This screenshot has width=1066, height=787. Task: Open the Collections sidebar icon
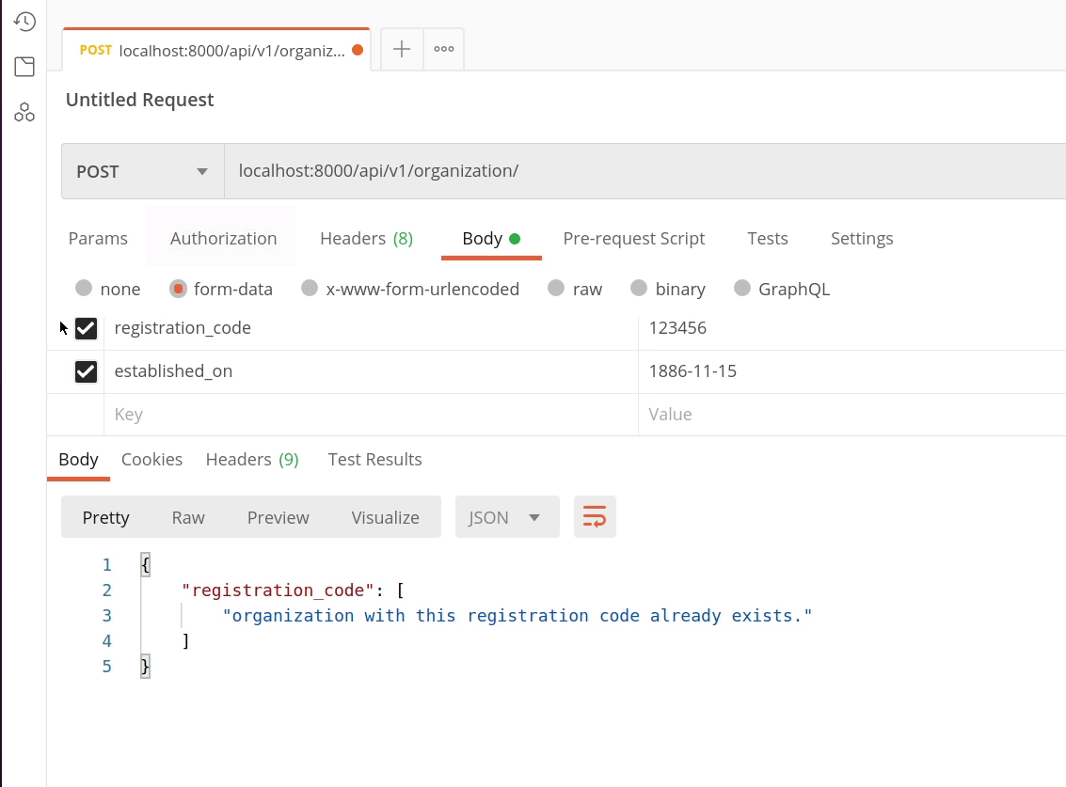(24, 67)
